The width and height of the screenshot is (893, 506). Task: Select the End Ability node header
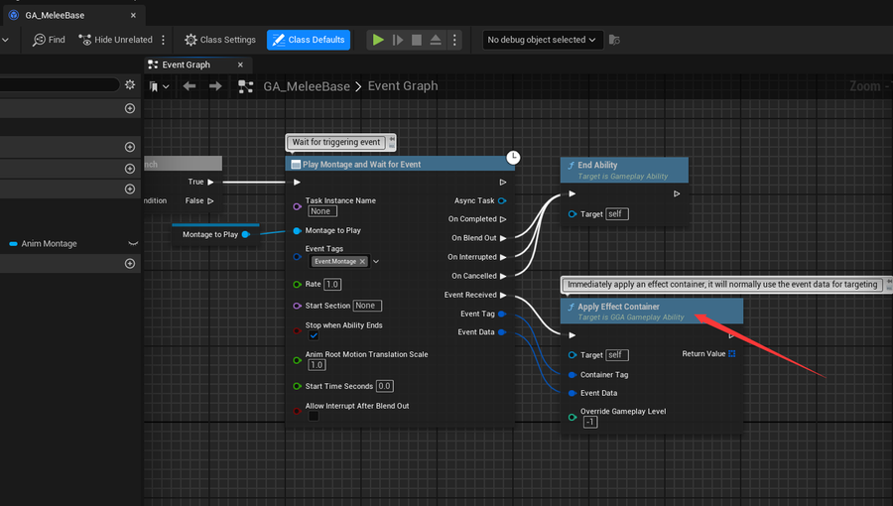coord(624,171)
